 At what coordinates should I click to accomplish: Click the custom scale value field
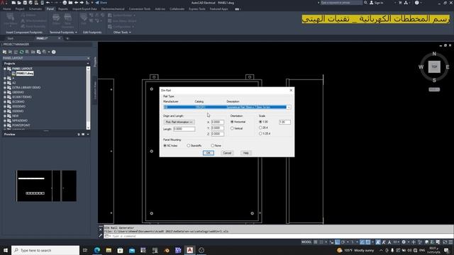(284, 122)
